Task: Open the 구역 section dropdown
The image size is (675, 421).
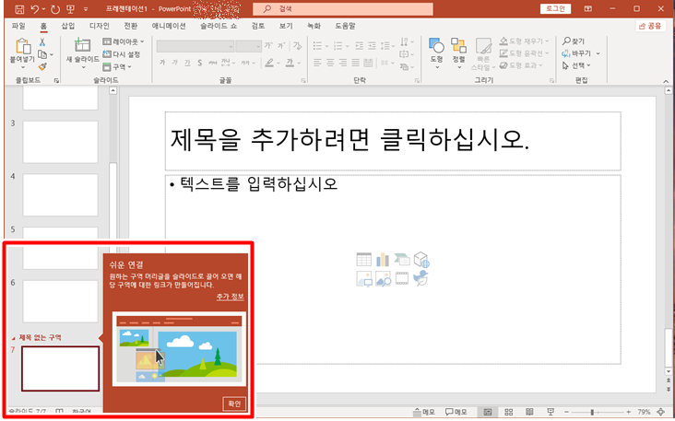Action: pyautogui.click(x=117, y=67)
